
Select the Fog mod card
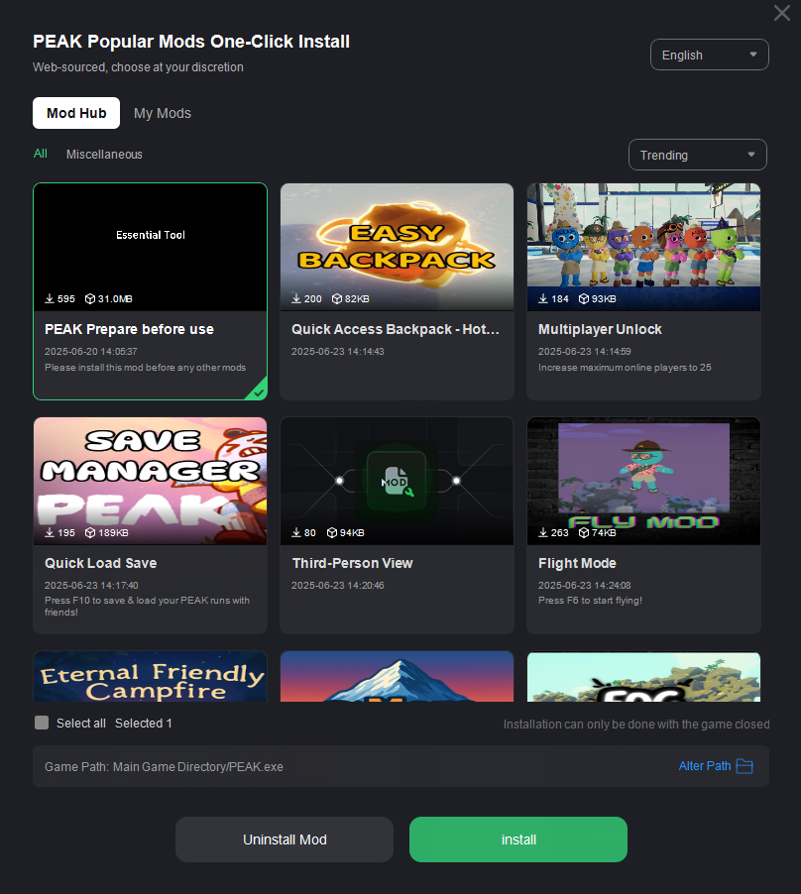pyautogui.click(x=643, y=677)
